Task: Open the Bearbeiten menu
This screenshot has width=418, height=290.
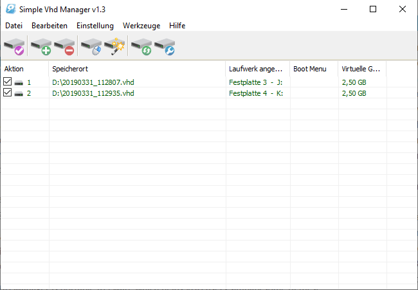Action: coord(50,26)
